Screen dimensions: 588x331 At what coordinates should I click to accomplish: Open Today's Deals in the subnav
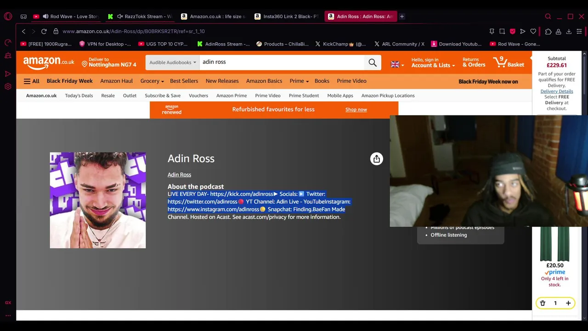(79, 96)
